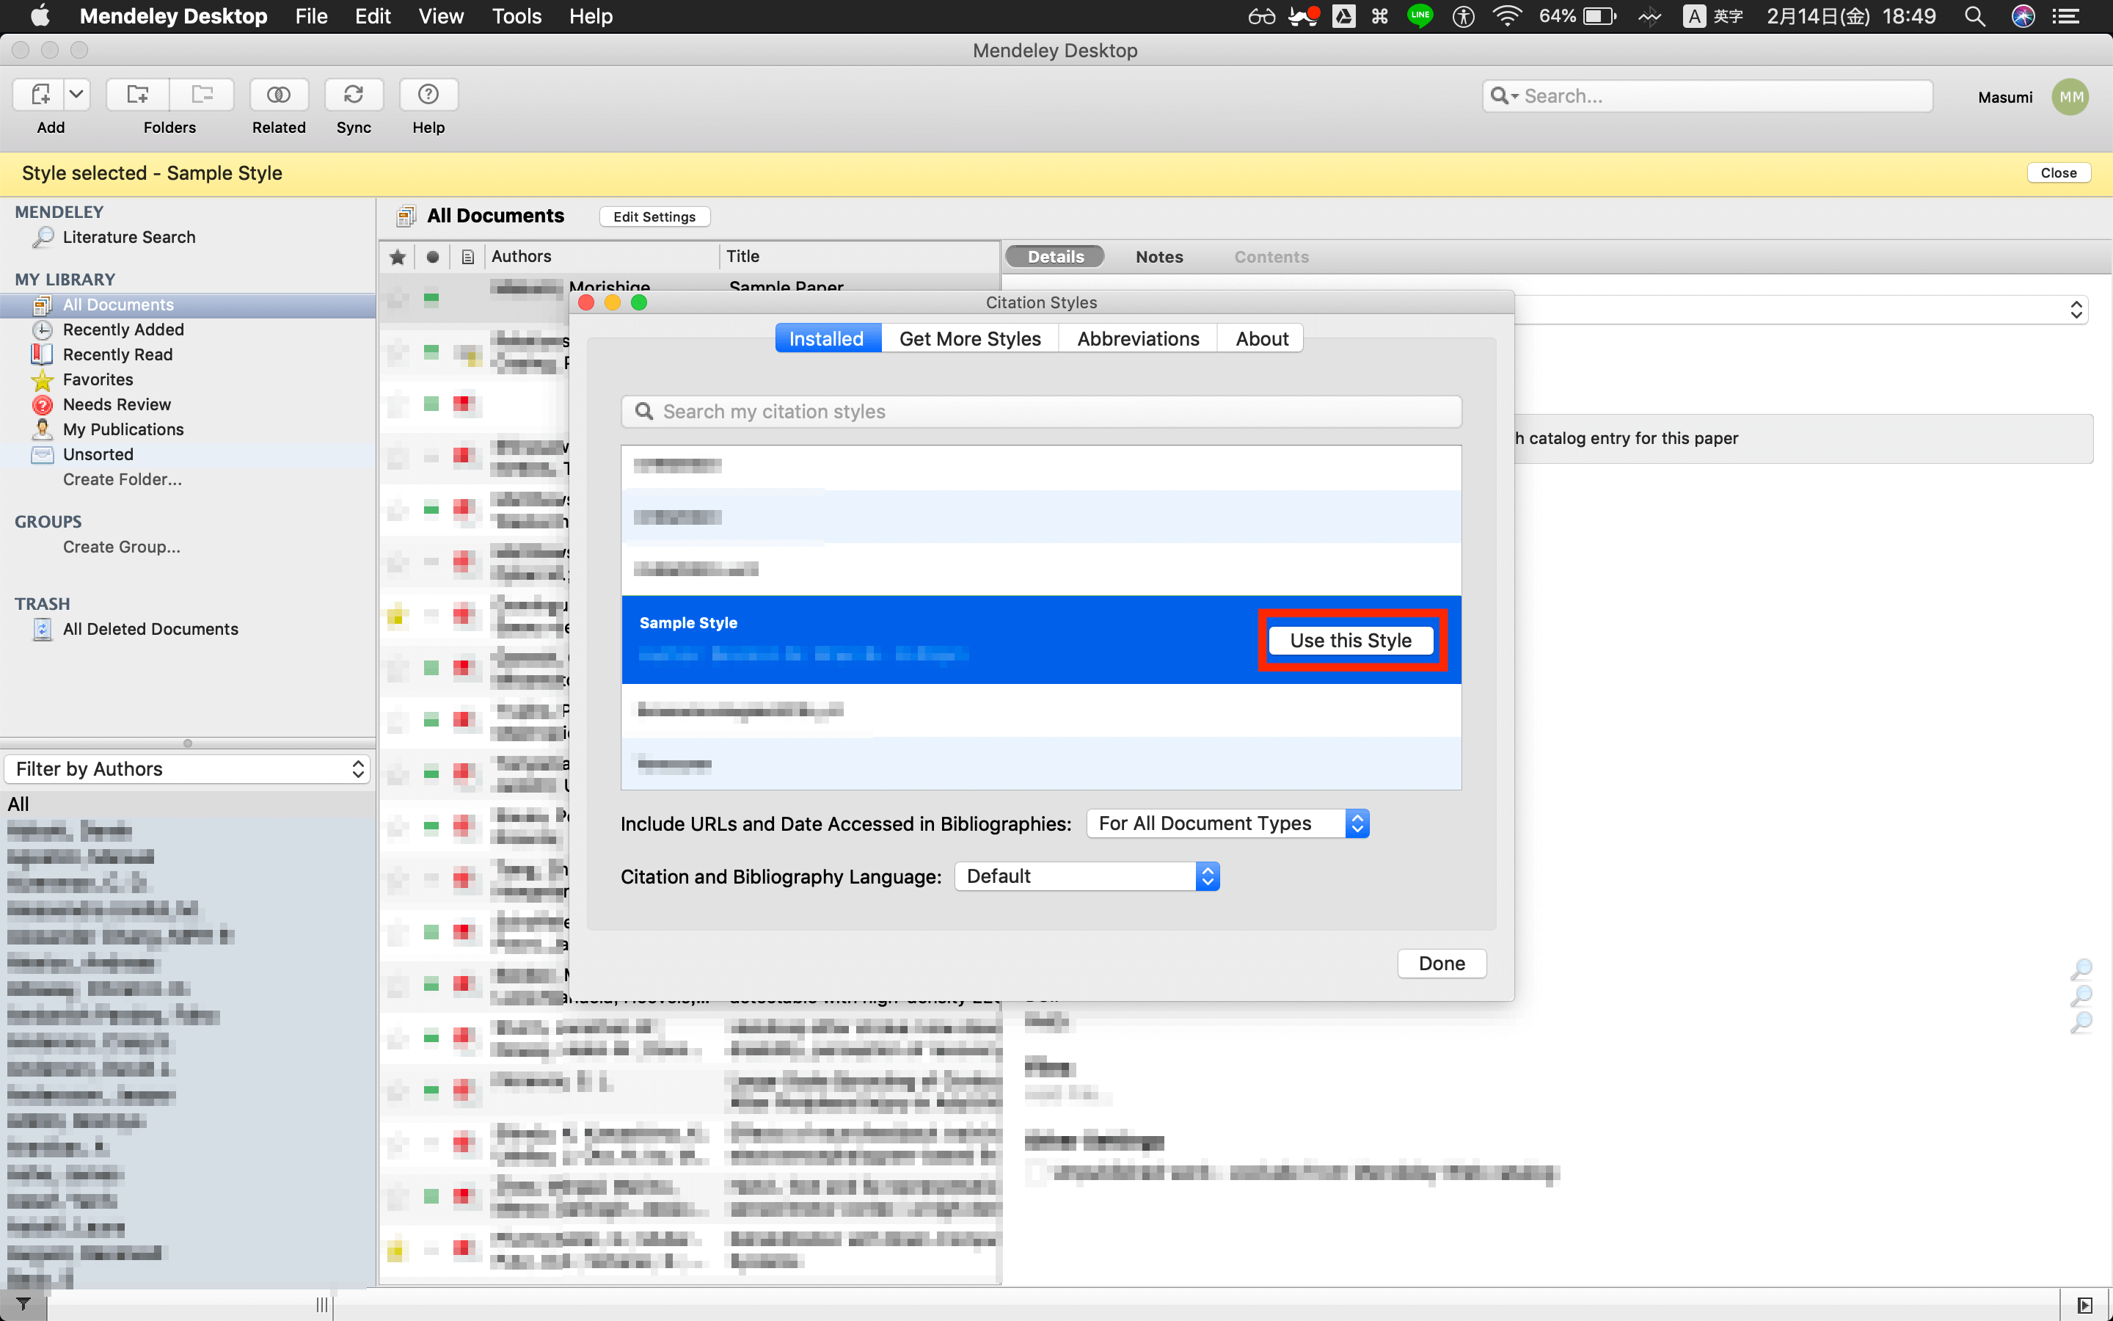The height and width of the screenshot is (1321, 2113).
Task: Open Get More Styles tab
Action: point(970,339)
